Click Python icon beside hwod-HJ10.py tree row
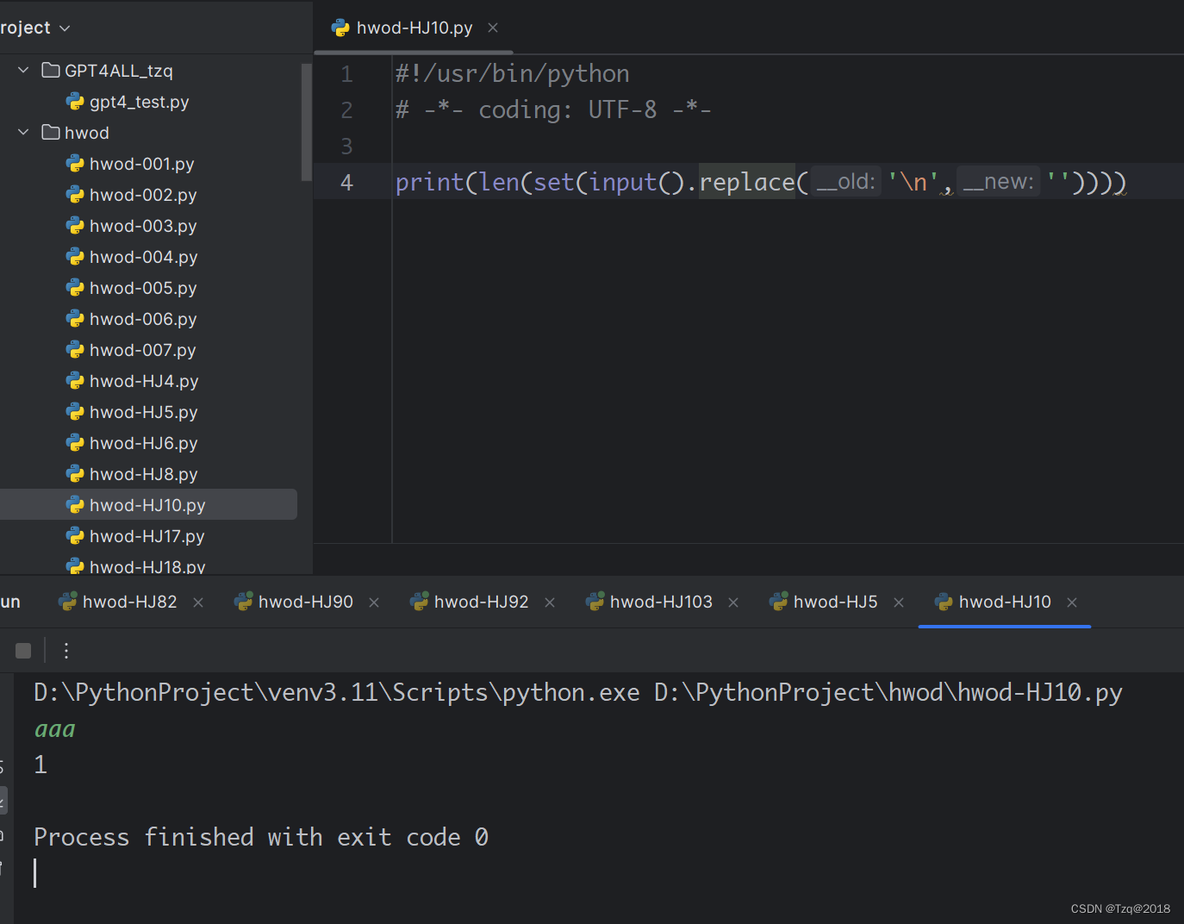Image resolution: width=1184 pixels, height=924 pixels. click(x=75, y=505)
